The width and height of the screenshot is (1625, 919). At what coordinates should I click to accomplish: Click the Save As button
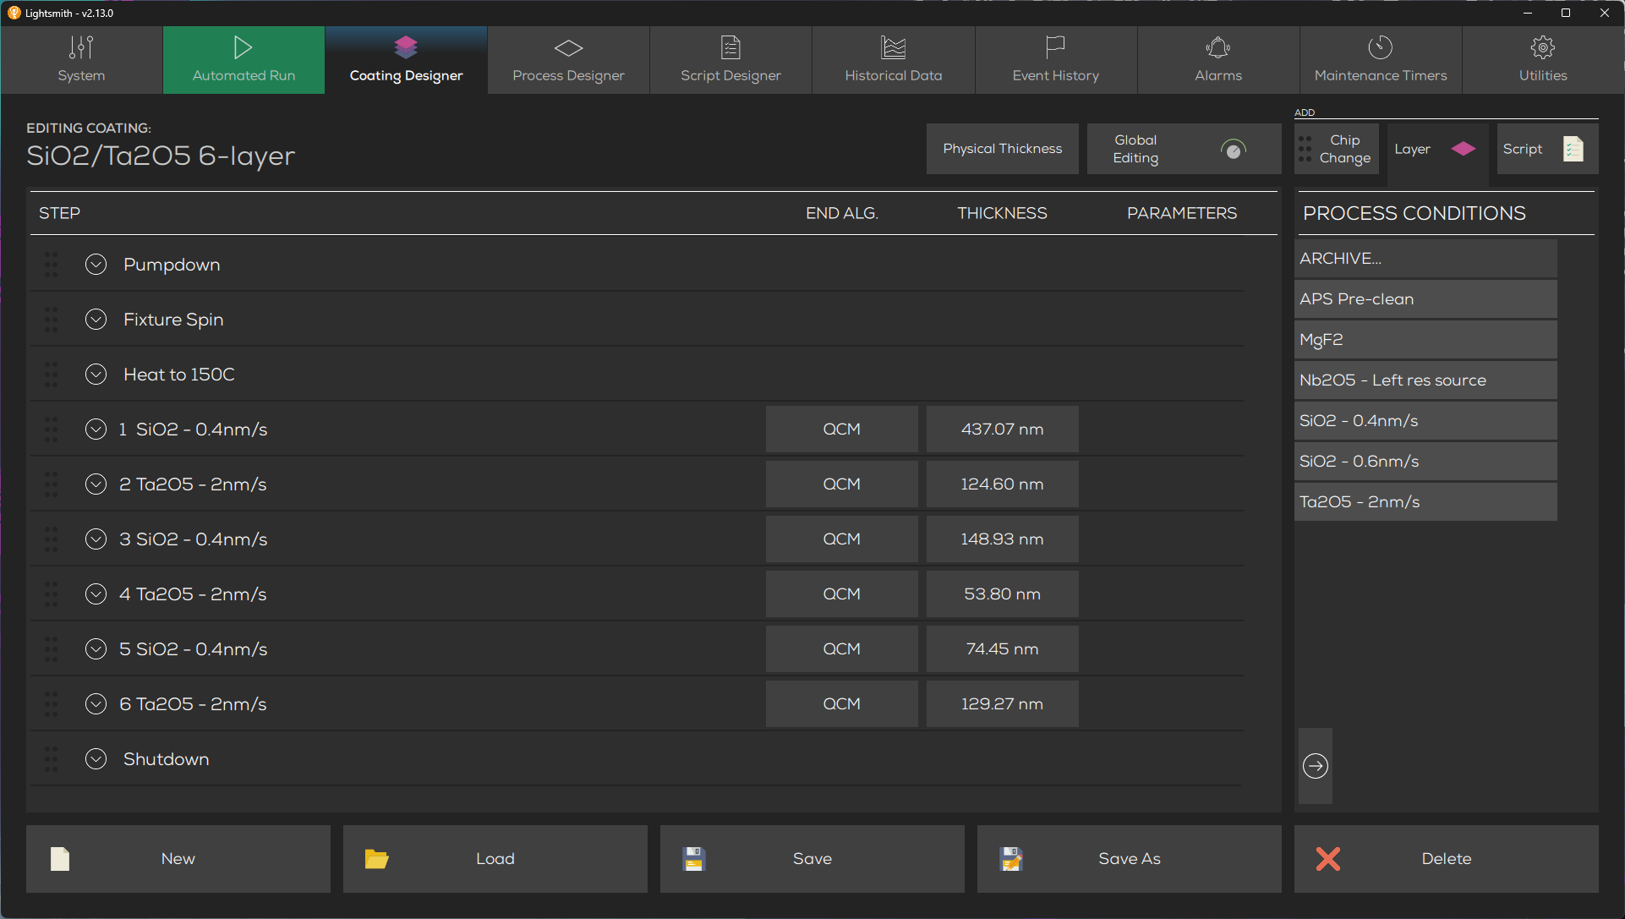coord(1129,859)
